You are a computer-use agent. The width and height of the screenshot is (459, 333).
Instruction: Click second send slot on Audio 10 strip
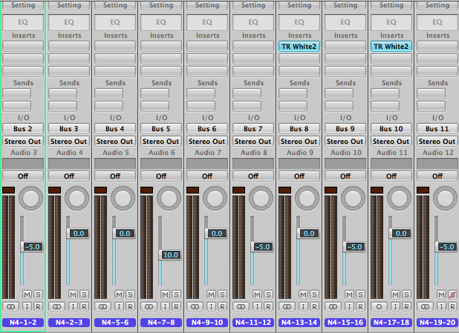(x=339, y=106)
